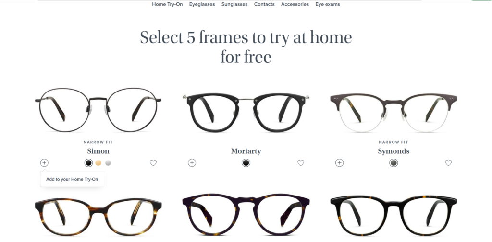
Task: Favorite the Simon frames with heart icon
Action: pyautogui.click(x=153, y=163)
